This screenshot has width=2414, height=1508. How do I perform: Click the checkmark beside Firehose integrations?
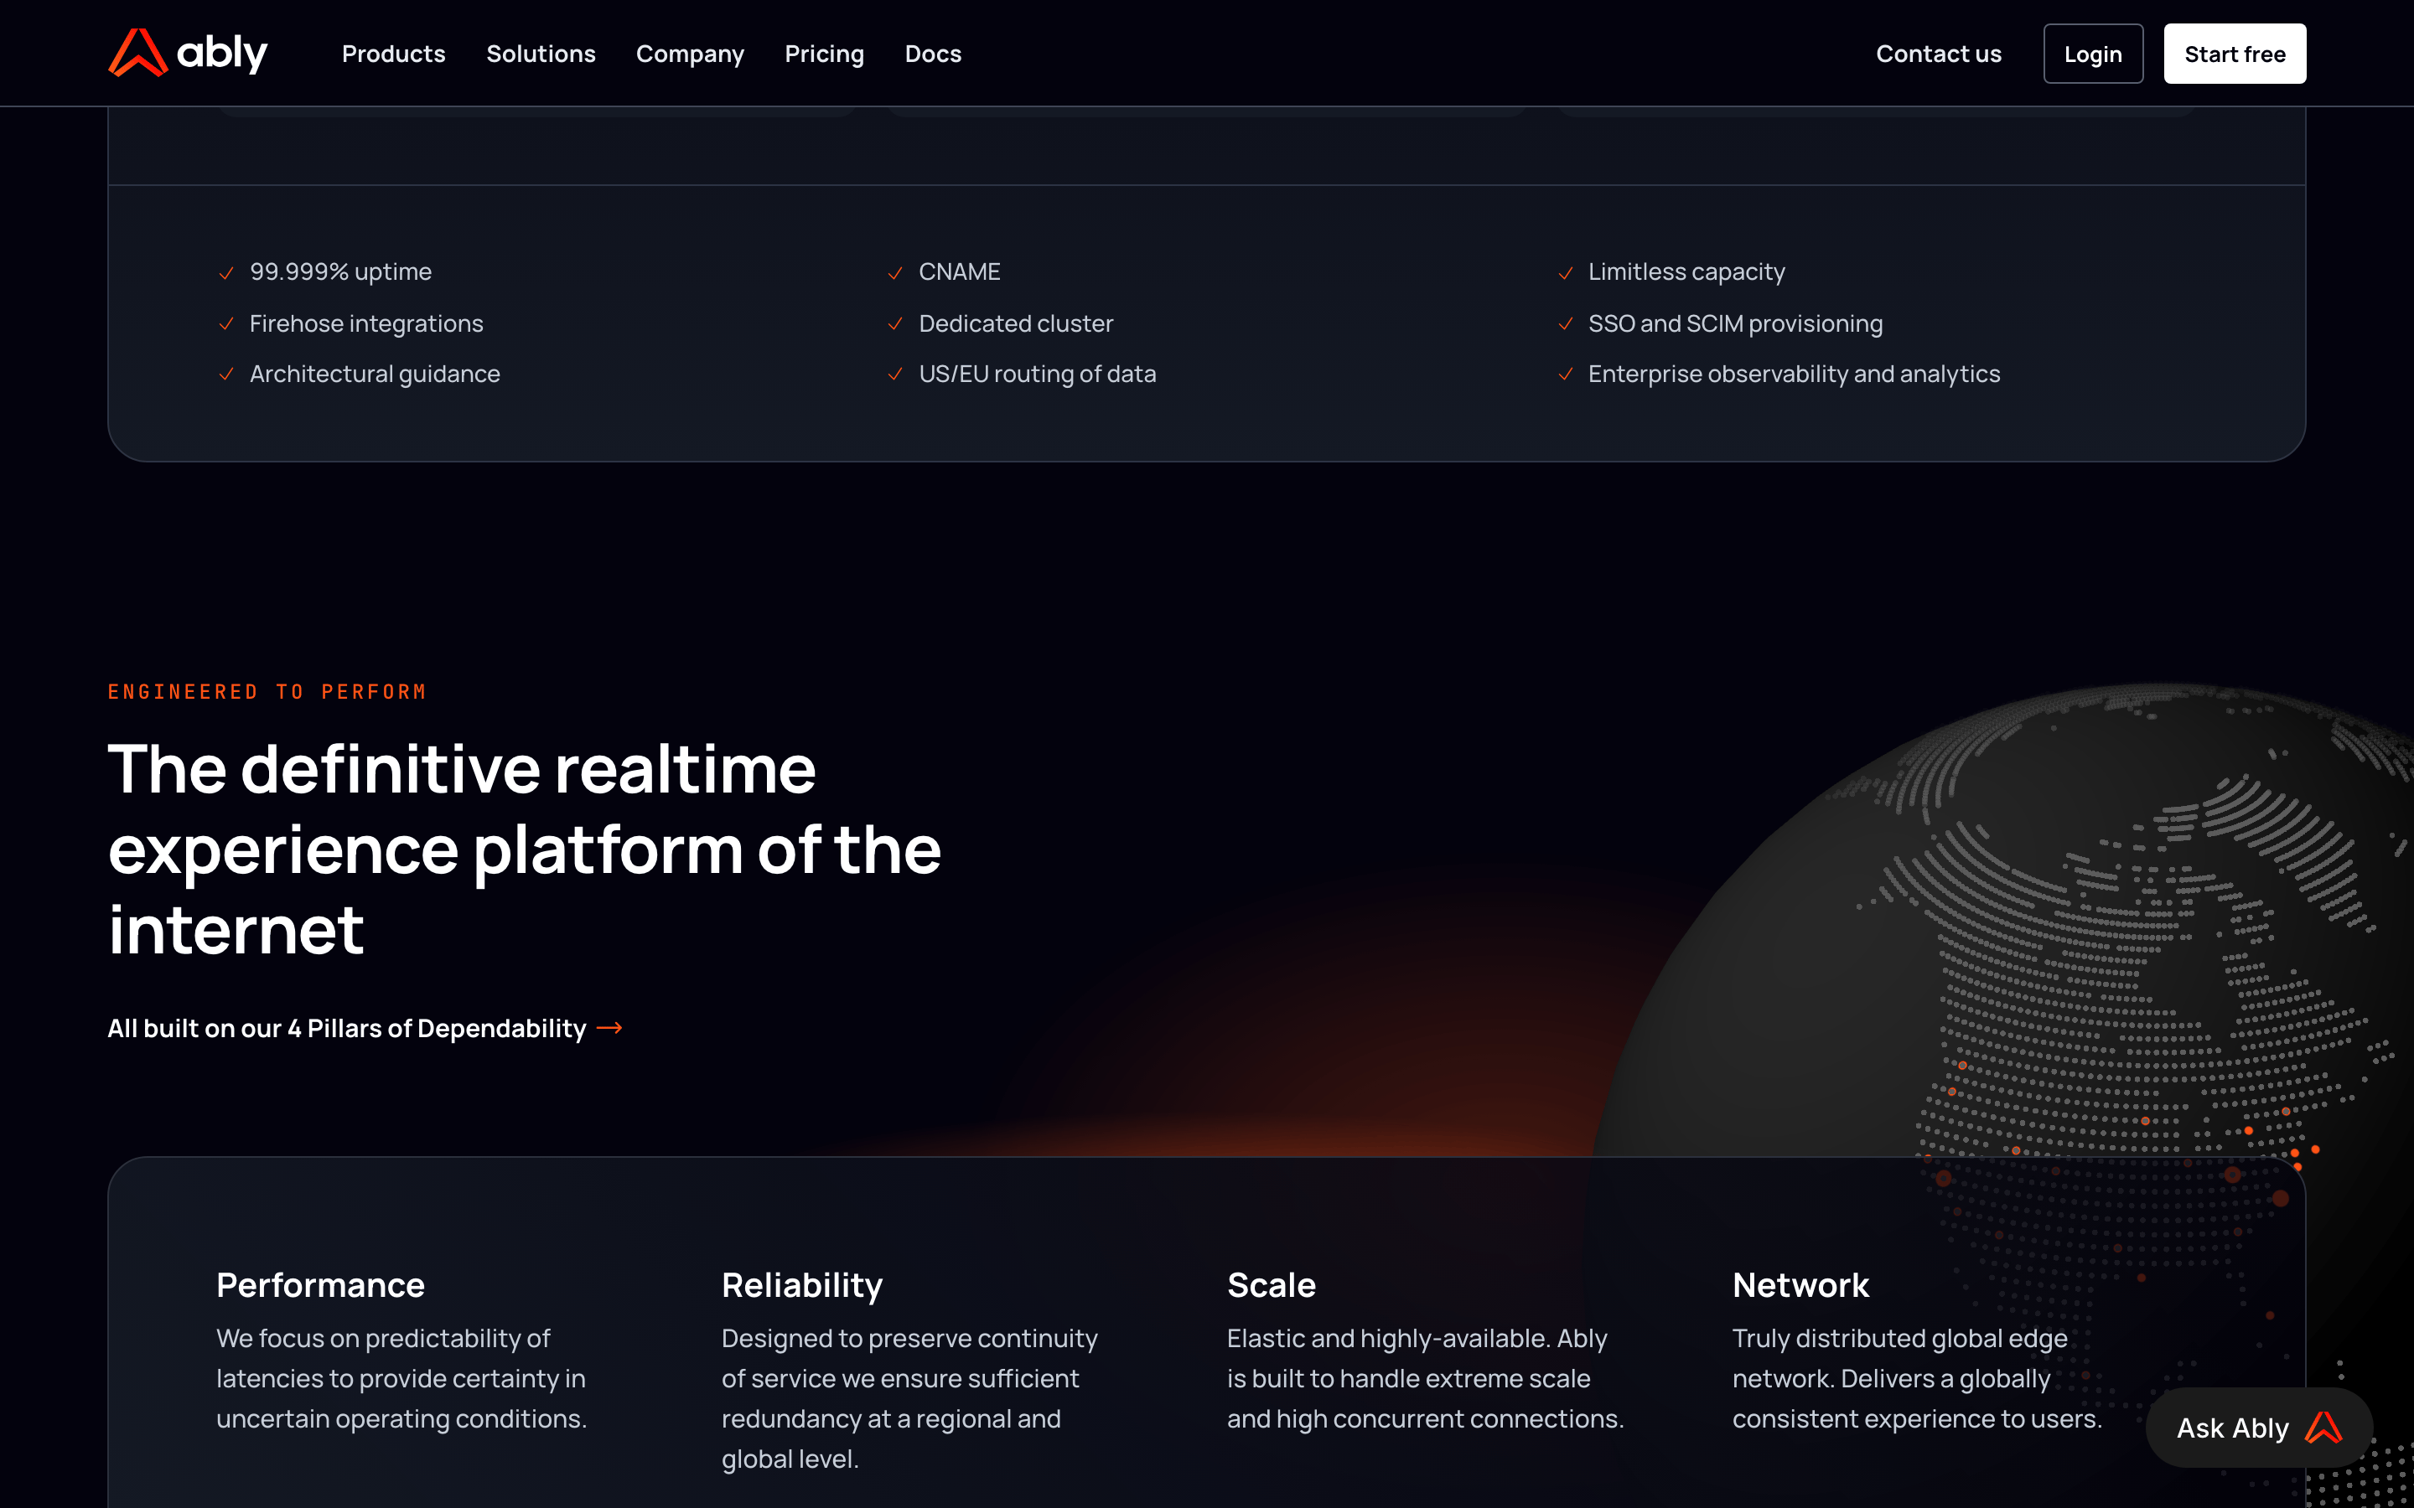click(226, 323)
